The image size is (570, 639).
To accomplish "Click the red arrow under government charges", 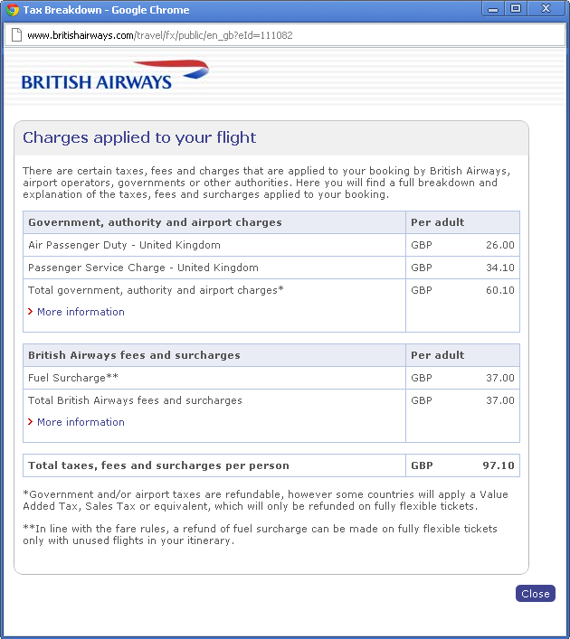I will click(30, 312).
